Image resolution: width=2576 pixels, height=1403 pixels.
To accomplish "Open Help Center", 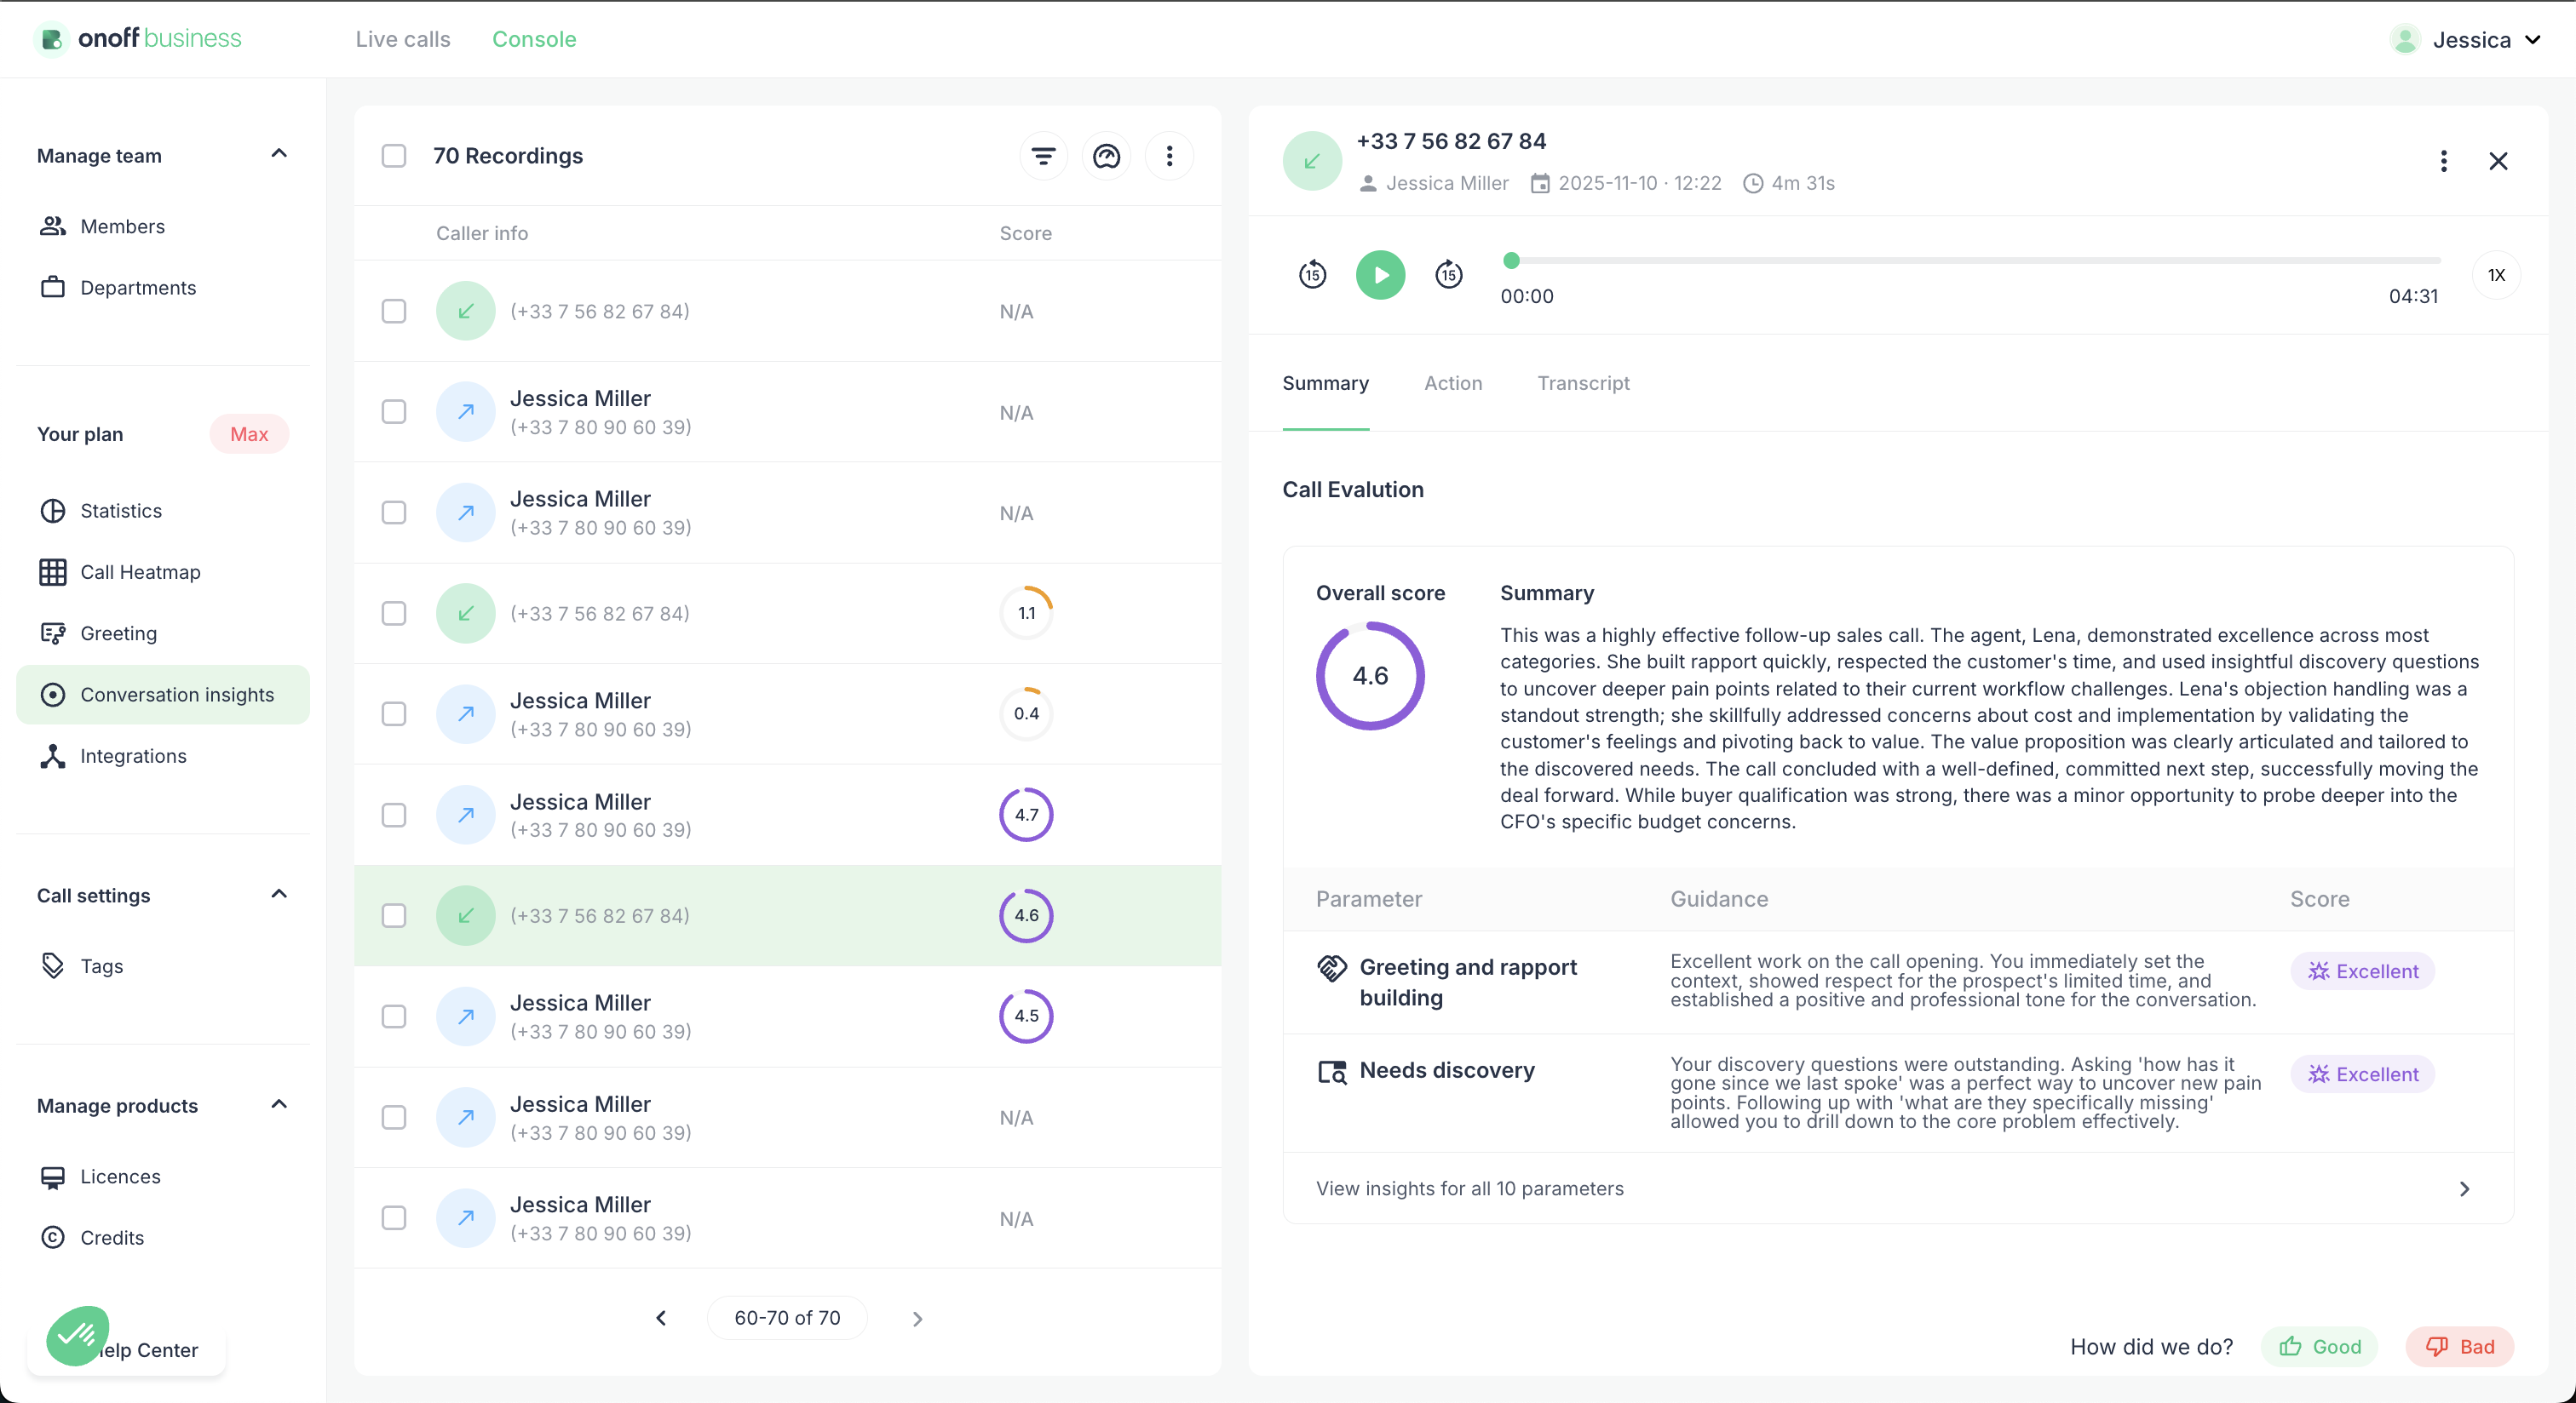I will click(x=148, y=1350).
